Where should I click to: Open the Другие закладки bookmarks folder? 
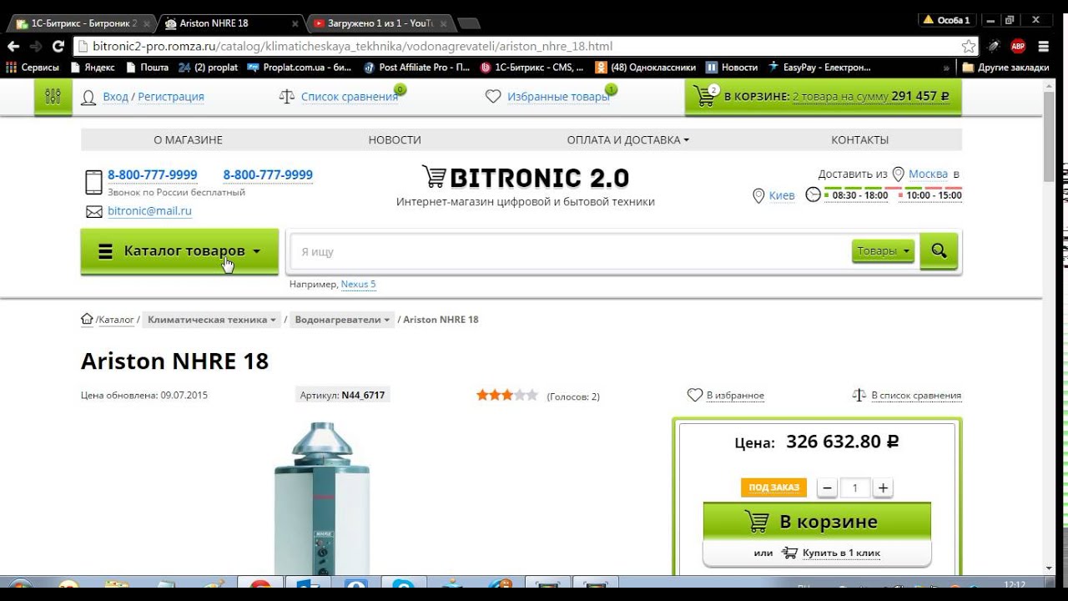coord(1005,68)
